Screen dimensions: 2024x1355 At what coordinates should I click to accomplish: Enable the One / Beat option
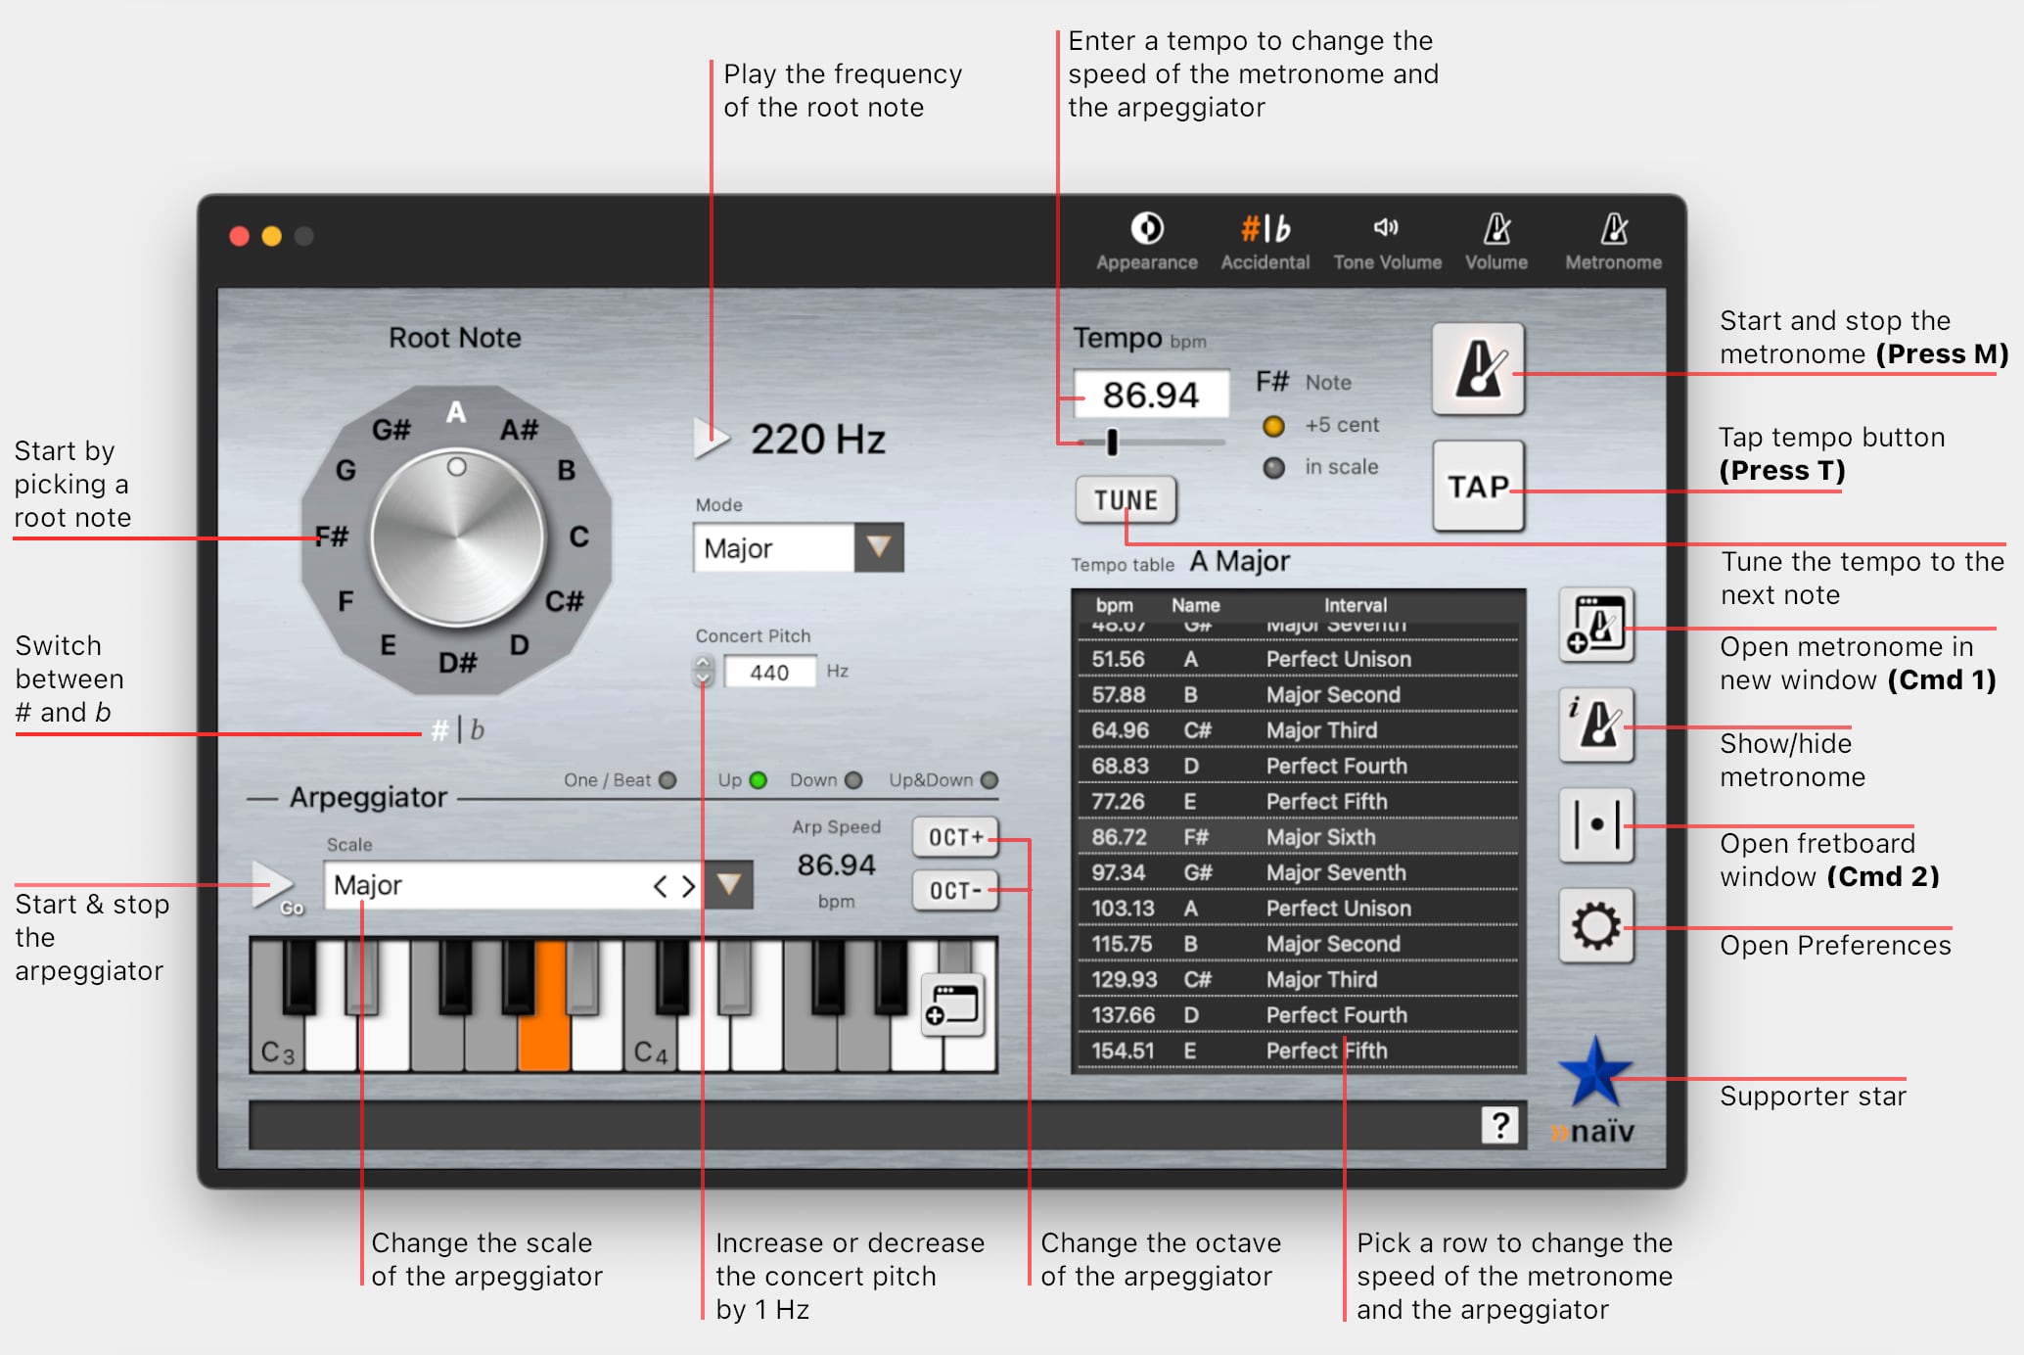click(667, 780)
